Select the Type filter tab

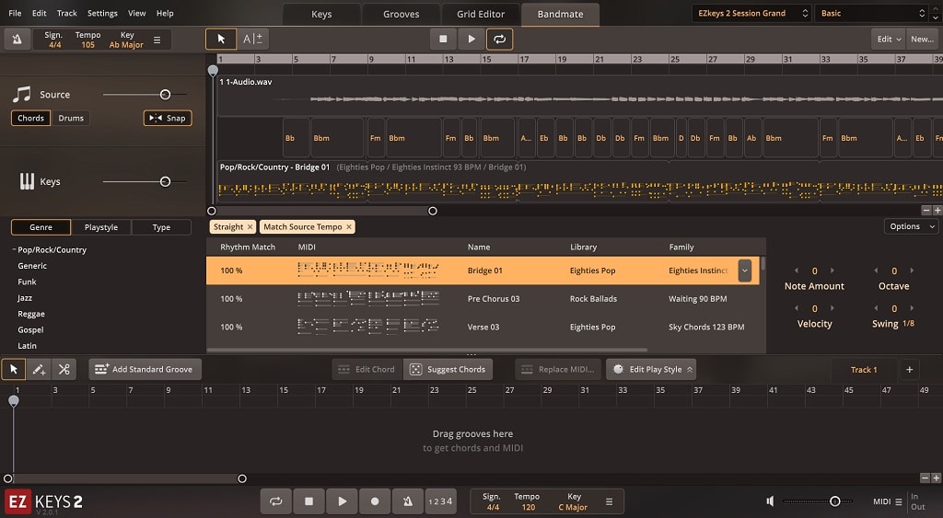click(161, 227)
